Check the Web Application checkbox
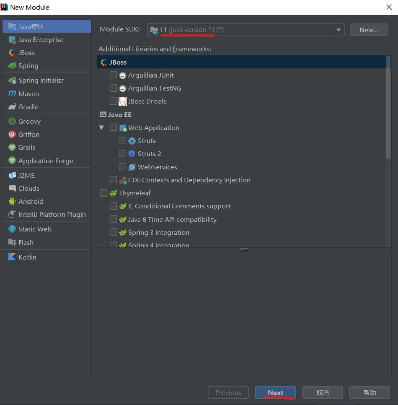 (113, 127)
